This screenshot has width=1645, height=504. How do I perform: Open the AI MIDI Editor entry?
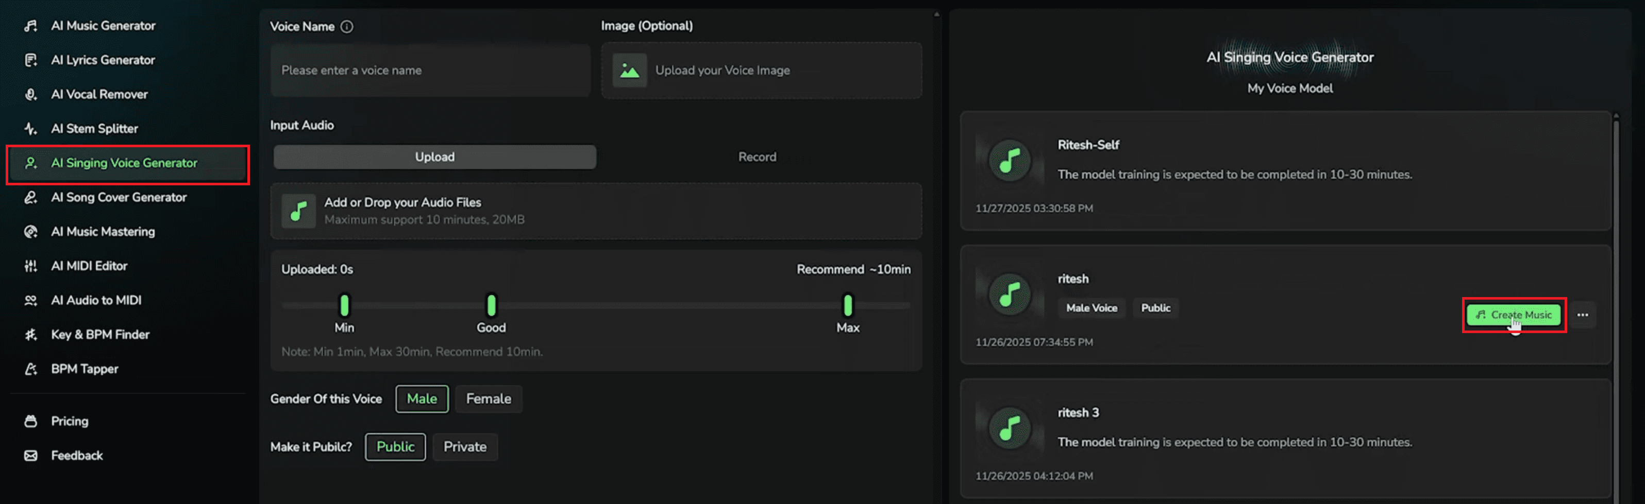[89, 266]
